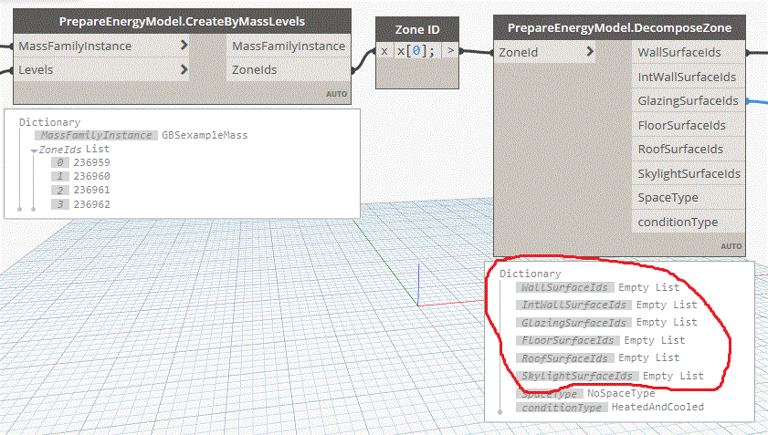
Task: Click HeatedAndCooled value in preview
Action: 658,407
